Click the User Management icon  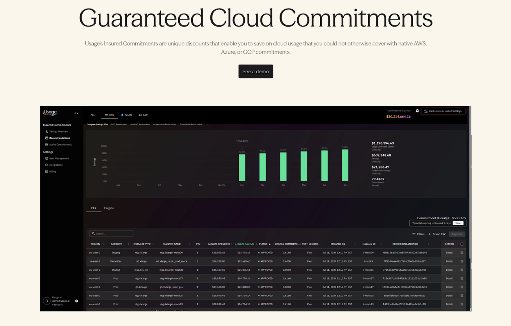pos(47,158)
